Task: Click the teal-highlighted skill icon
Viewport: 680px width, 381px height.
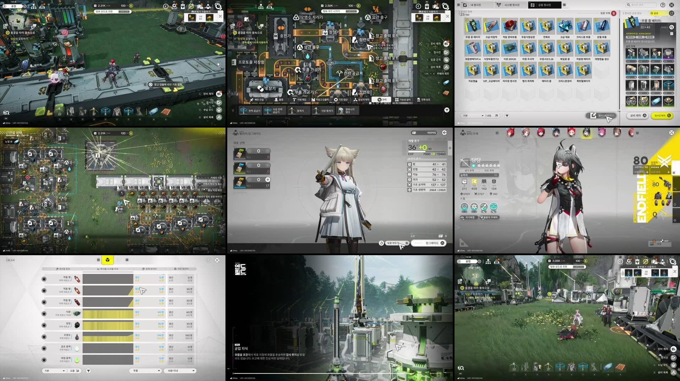Action: pyautogui.click(x=494, y=207)
